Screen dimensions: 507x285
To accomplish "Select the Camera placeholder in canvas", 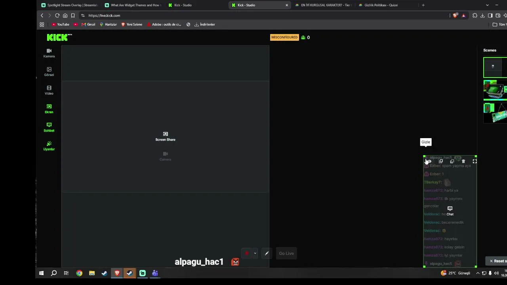I will 165,156.
